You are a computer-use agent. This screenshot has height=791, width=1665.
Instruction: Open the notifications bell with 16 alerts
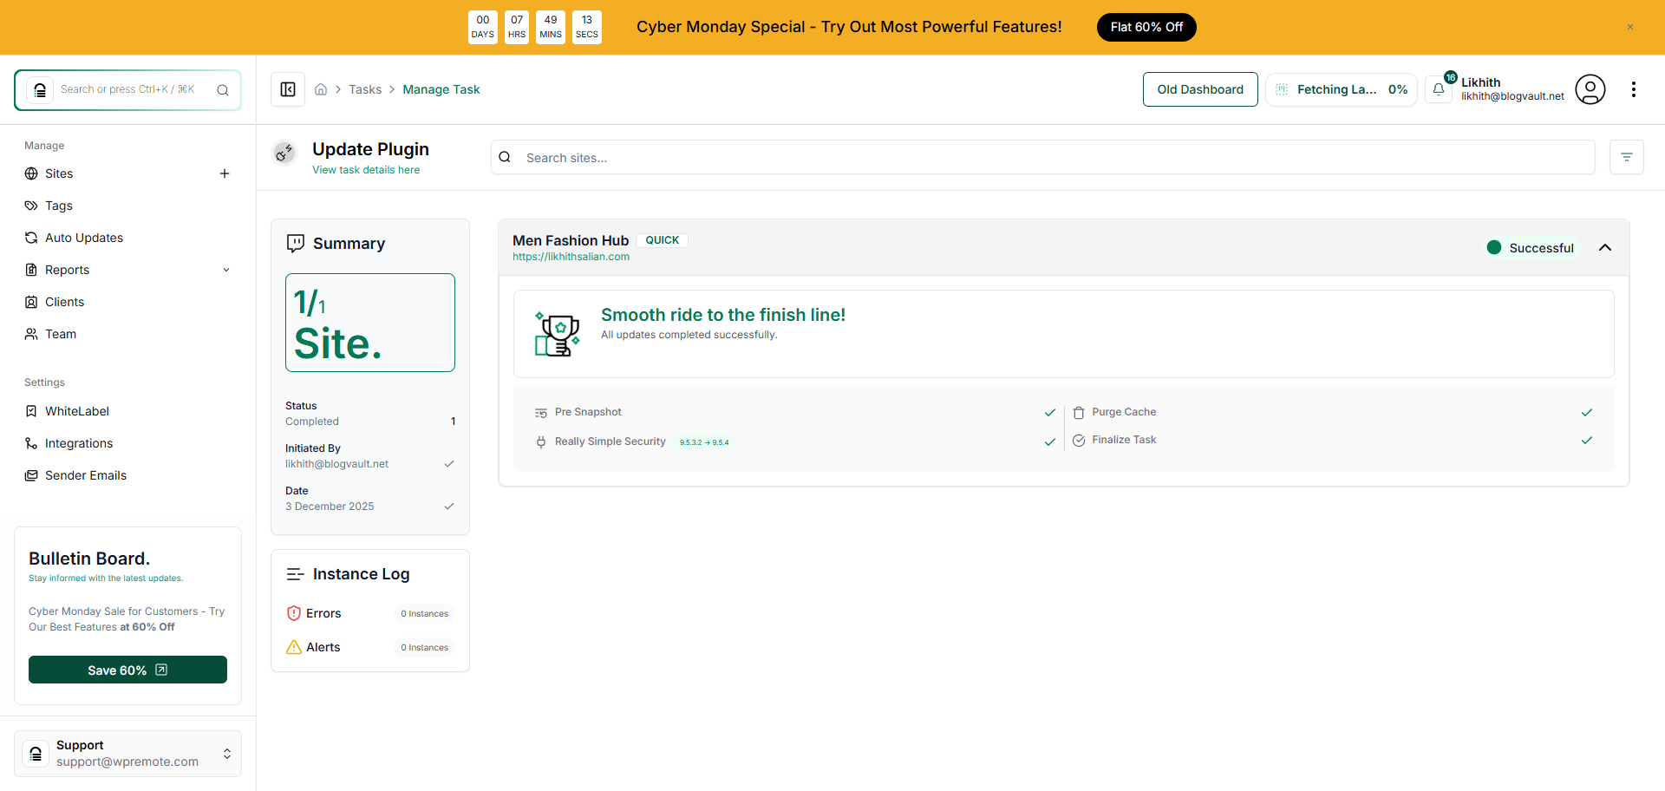[x=1439, y=89]
